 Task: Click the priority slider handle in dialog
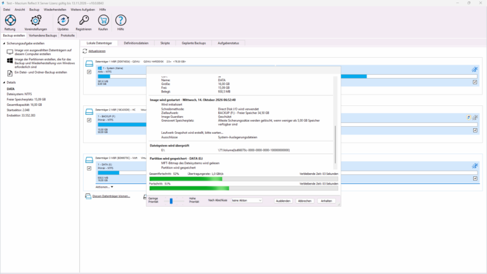(x=171, y=201)
